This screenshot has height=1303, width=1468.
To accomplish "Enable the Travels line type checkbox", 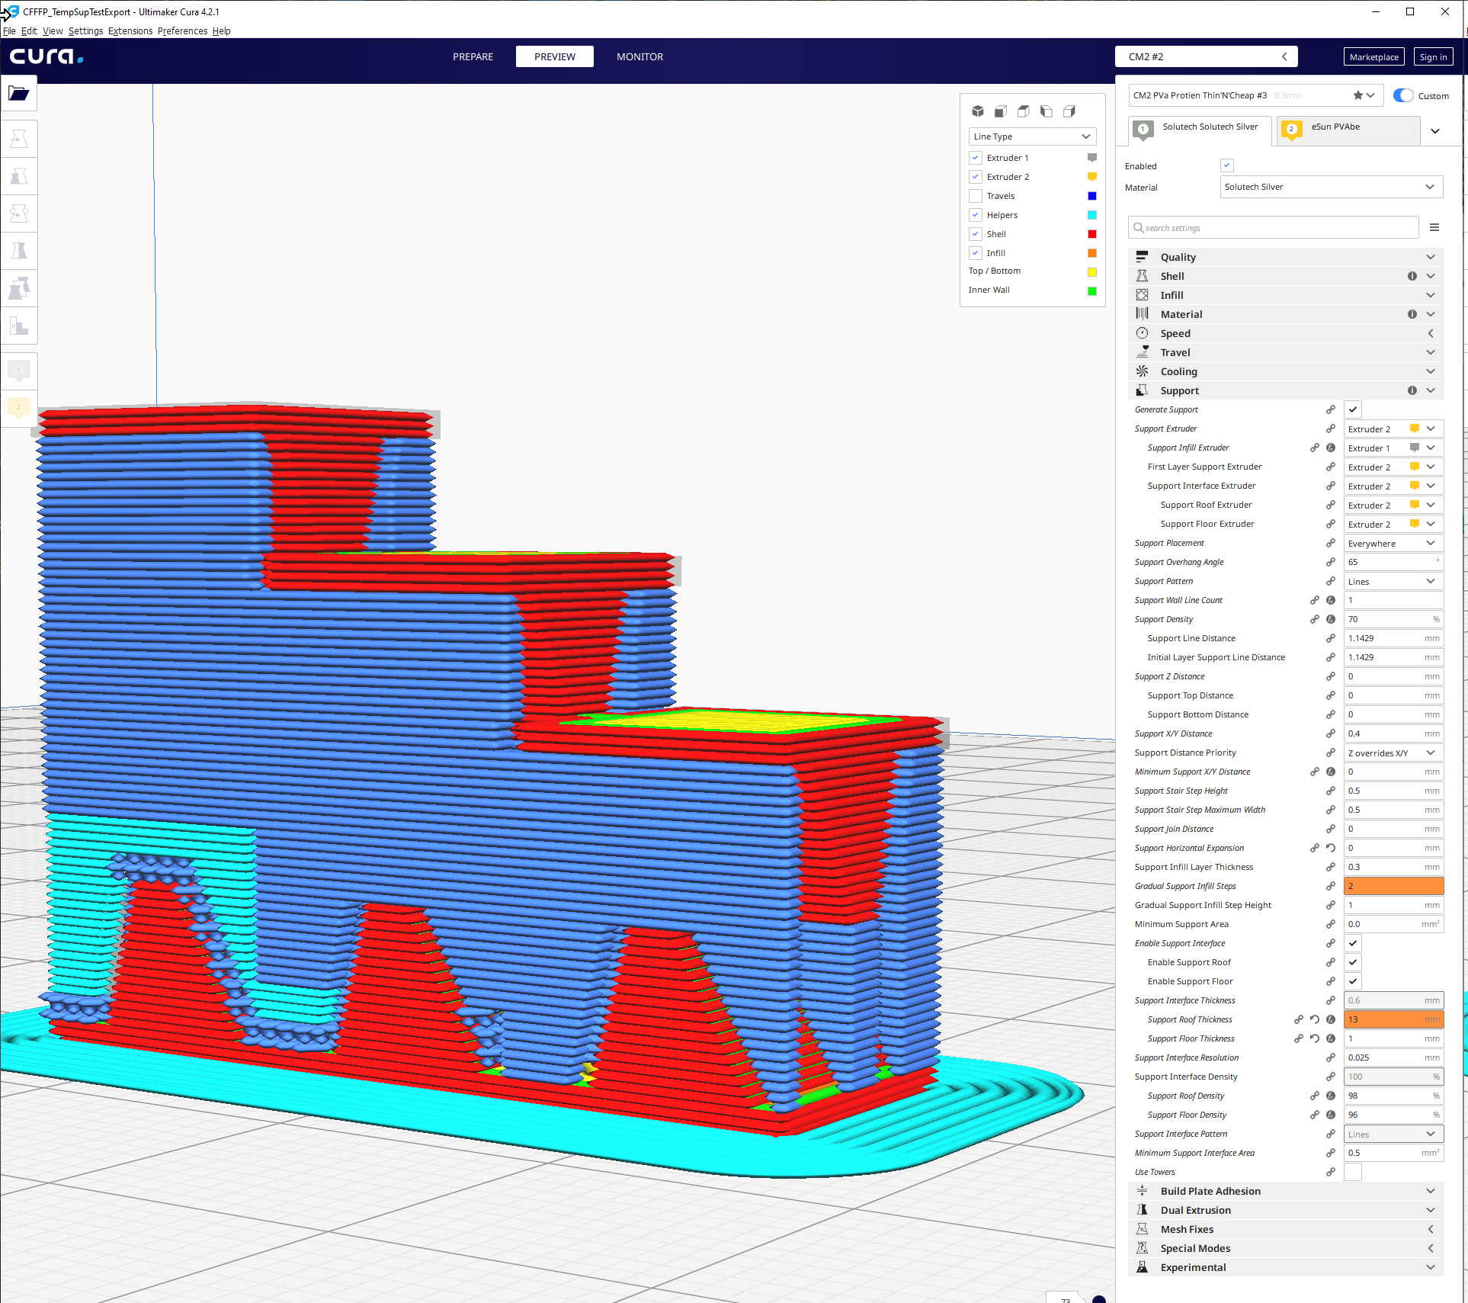I will coord(976,196).
